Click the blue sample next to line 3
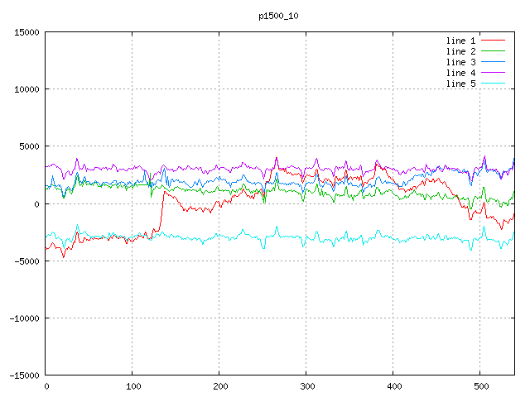 click(x=493, y=62)
